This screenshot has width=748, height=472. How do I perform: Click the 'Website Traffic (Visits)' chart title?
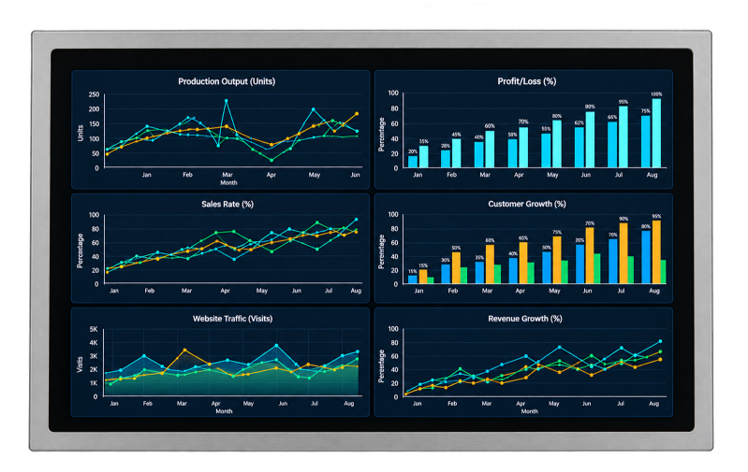click(232, 319)
